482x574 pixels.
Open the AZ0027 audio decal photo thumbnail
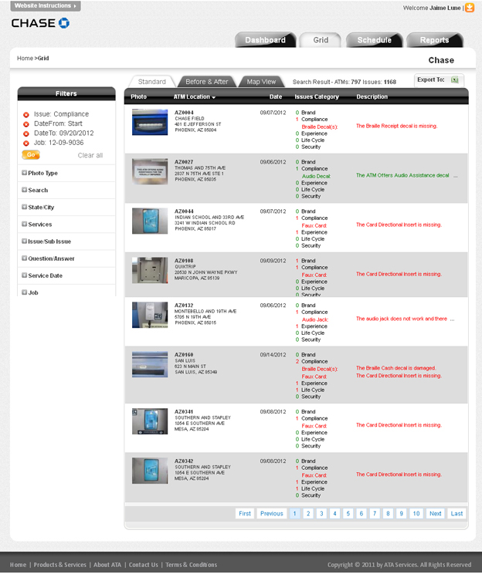pos(150,171)
